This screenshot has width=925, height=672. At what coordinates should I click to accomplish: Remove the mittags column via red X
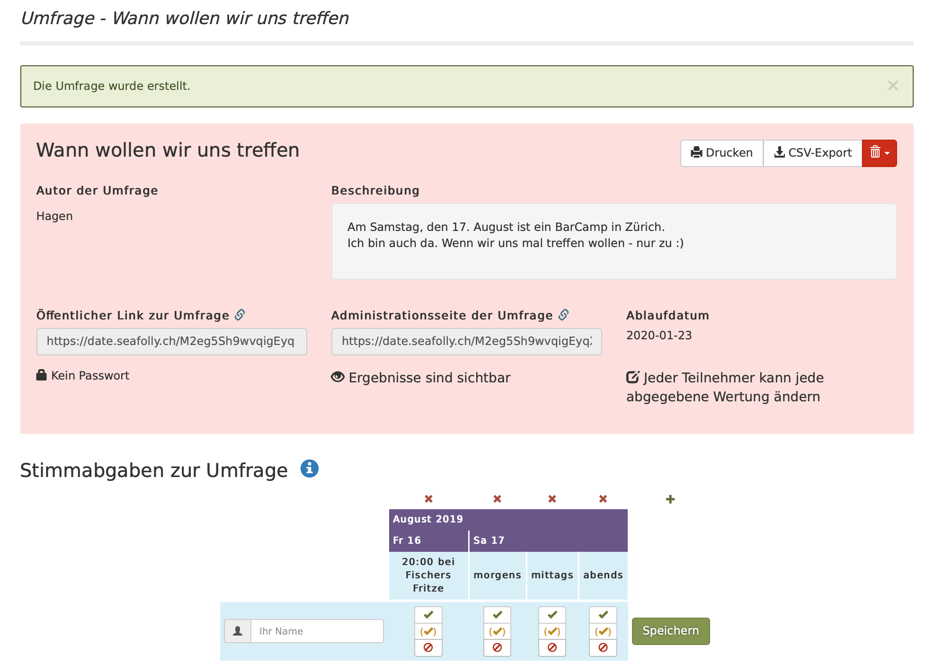coord(551,498)
